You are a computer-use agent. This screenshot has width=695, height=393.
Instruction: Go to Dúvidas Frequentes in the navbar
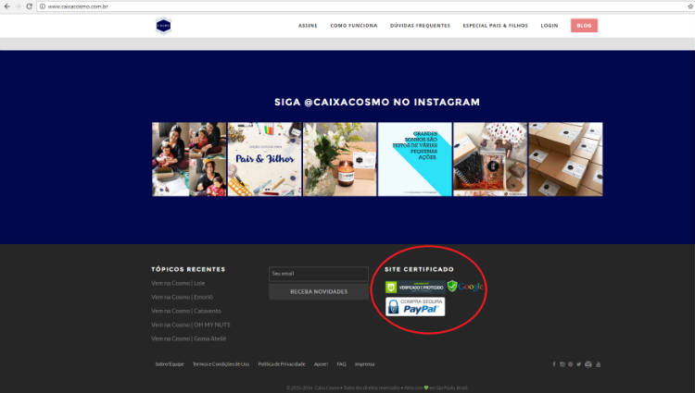tap(420, 26)
